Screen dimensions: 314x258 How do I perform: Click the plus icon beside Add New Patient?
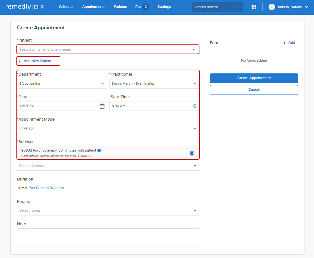20,61
